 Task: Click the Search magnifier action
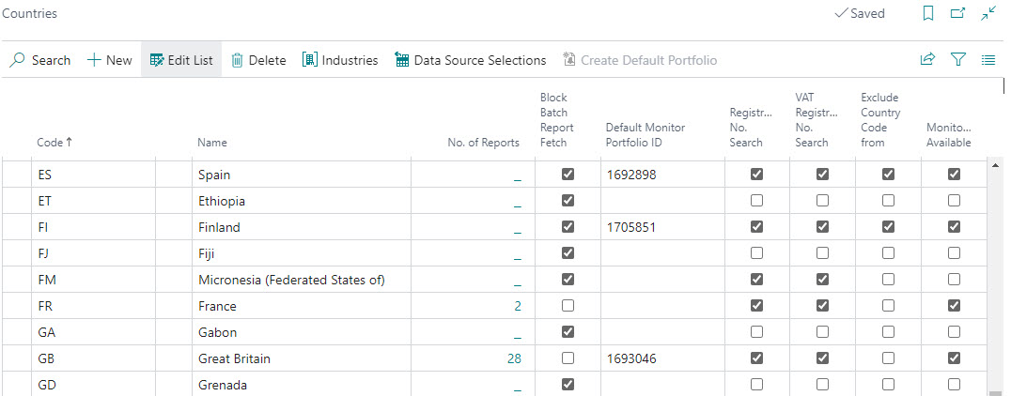[x=40, y=60]
